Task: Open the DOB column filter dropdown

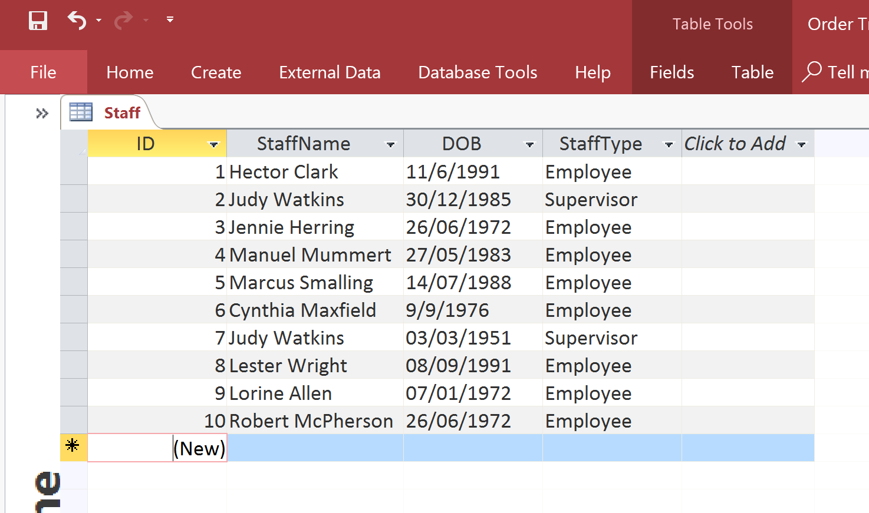Action: [x=529, y=144]
